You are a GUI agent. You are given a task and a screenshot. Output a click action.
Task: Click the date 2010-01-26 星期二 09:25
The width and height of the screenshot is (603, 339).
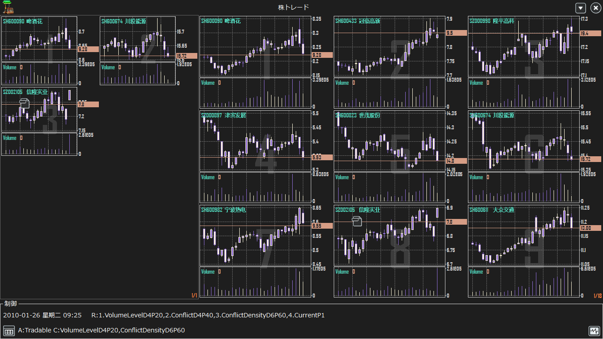42,315
